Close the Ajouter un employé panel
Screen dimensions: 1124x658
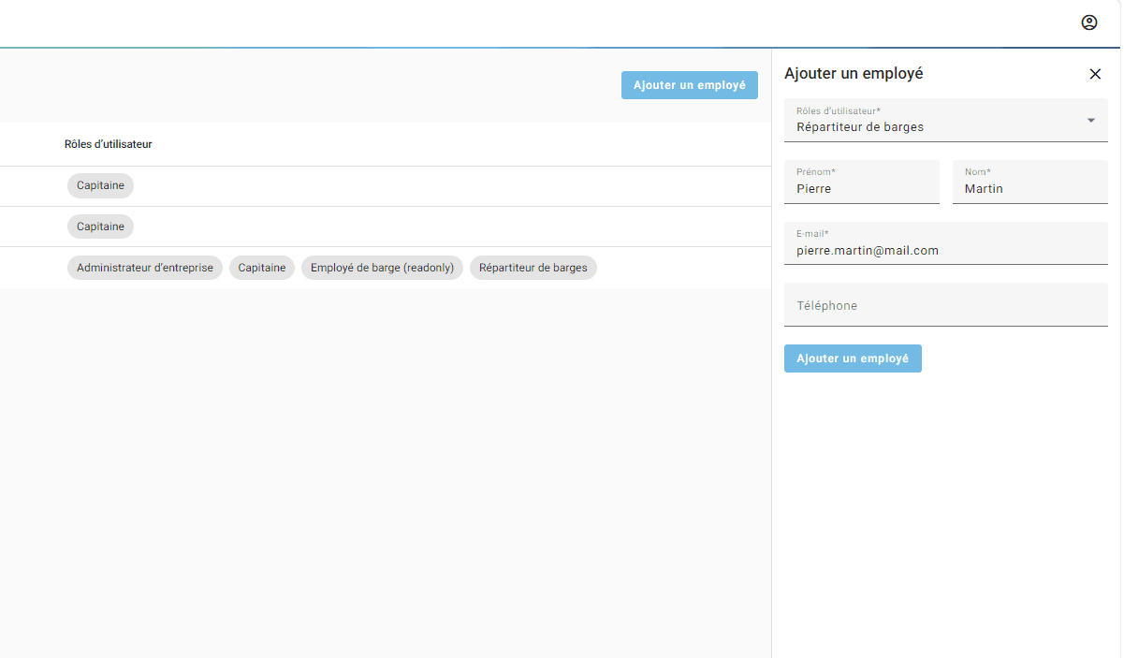coord(1095,74)
